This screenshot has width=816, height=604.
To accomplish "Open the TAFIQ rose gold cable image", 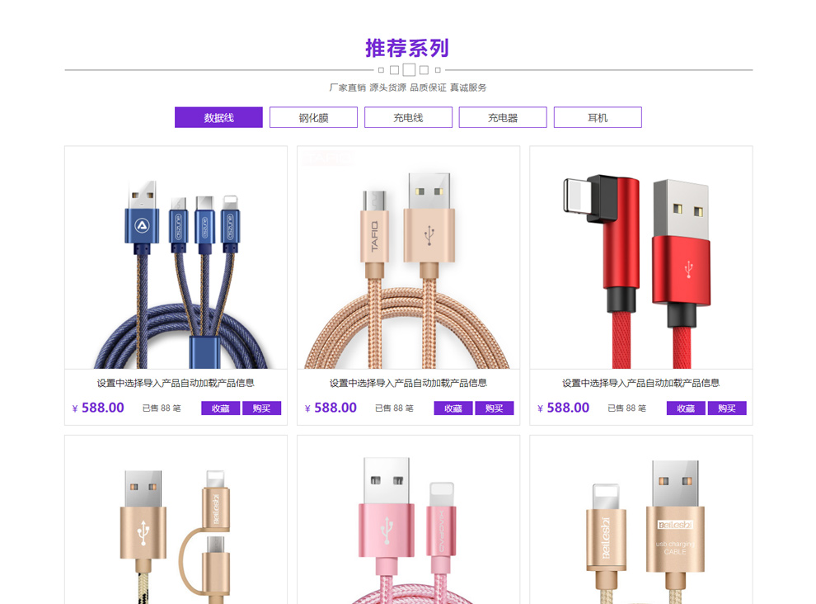I will point(409,257).
